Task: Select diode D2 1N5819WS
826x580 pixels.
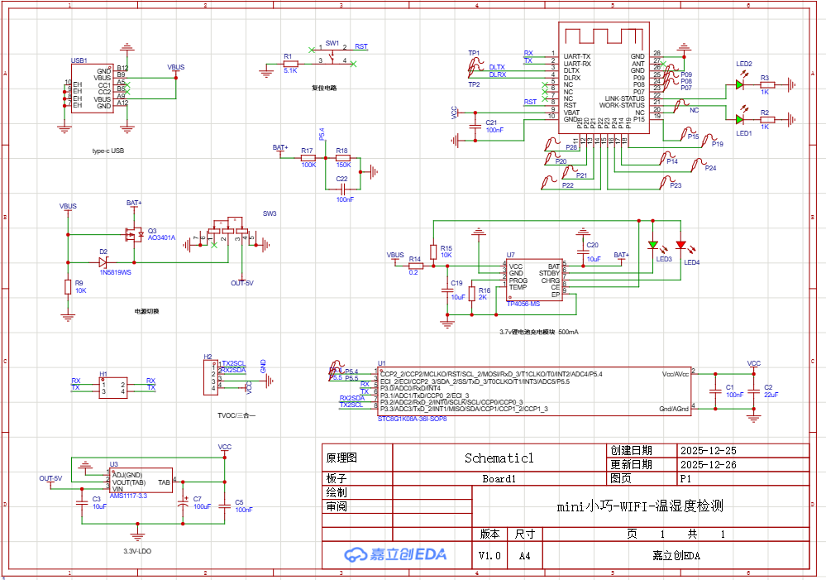Action: 104,262
